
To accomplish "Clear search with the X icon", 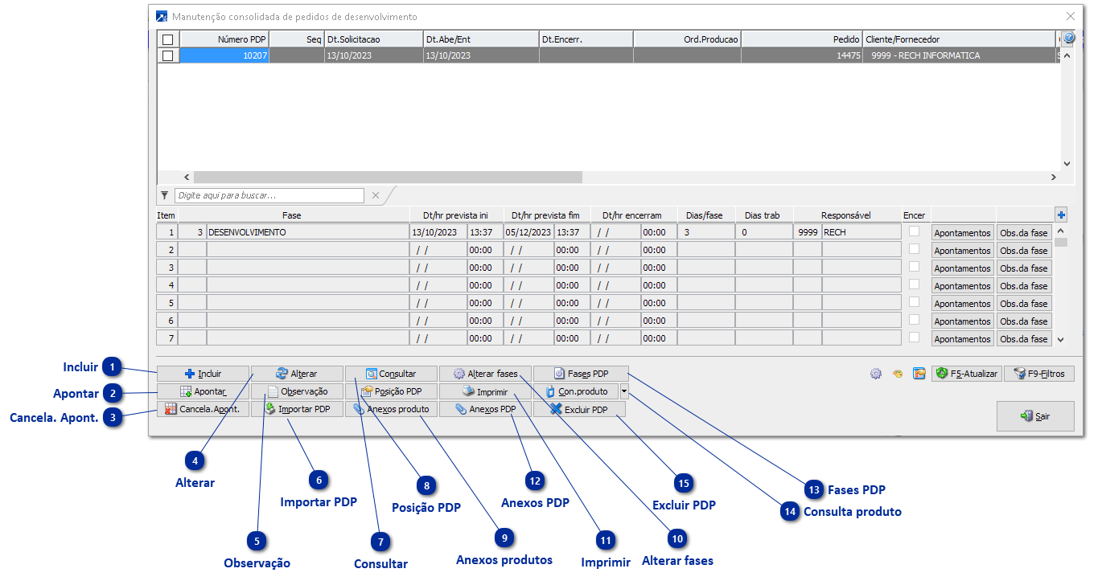I will point(375,195).
